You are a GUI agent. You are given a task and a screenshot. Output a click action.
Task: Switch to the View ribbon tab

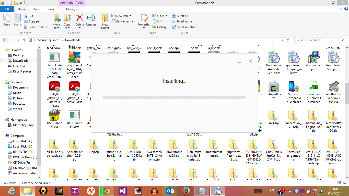click(51, 9)
